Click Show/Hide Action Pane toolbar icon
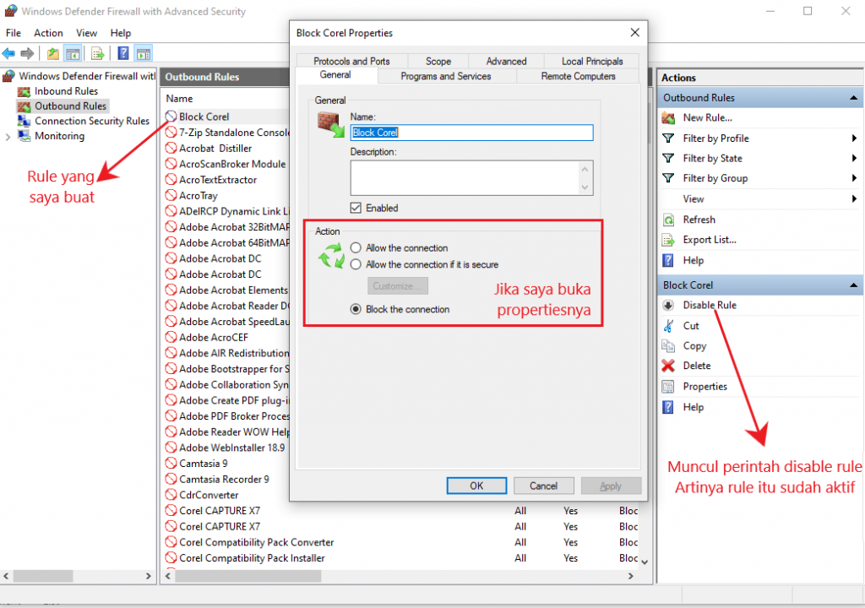Screen dimensions: 865x608 tap(144, 53)
